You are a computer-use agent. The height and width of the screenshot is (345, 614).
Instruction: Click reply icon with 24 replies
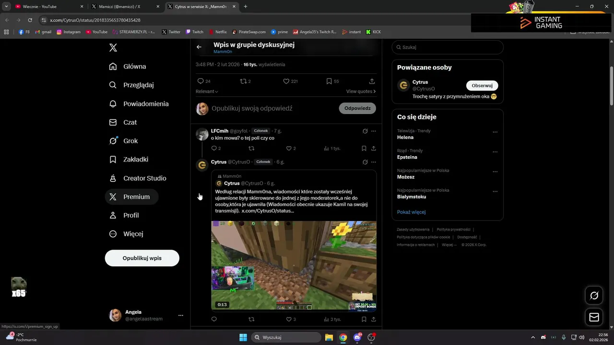204,81
